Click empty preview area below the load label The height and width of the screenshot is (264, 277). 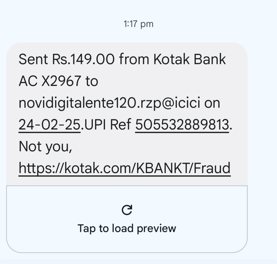pyautogui.click(x=127, y=243)
